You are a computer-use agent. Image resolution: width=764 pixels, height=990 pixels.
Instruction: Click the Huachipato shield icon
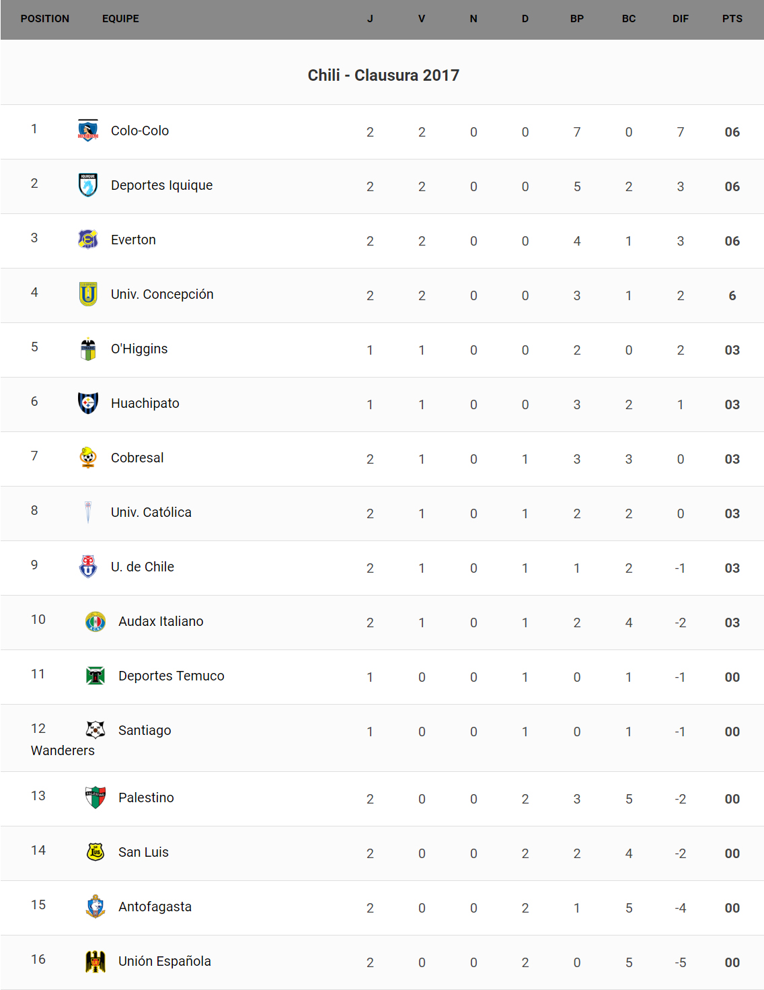click(88, 403)
